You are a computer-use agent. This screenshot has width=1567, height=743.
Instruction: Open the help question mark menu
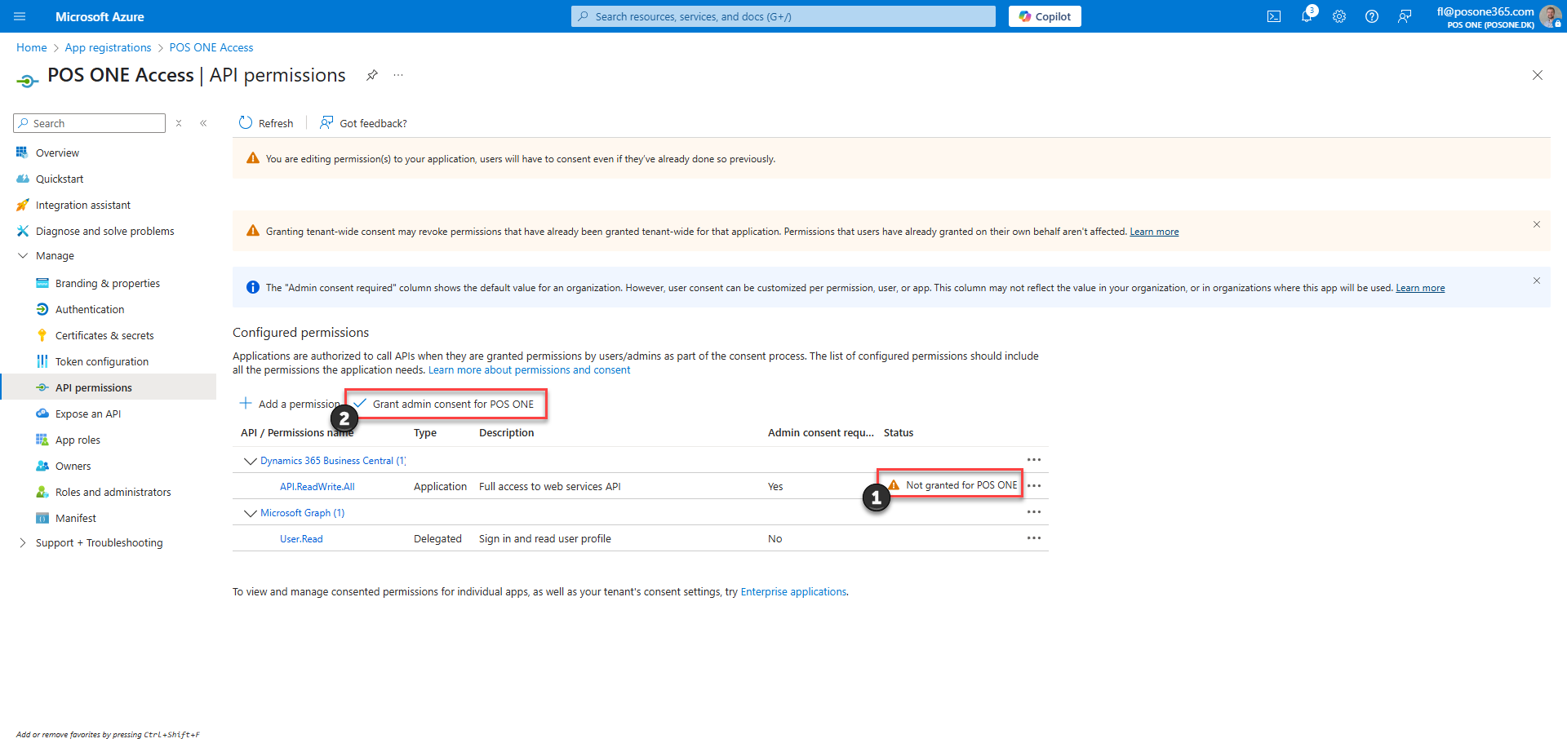click(x=1372, y=16)
